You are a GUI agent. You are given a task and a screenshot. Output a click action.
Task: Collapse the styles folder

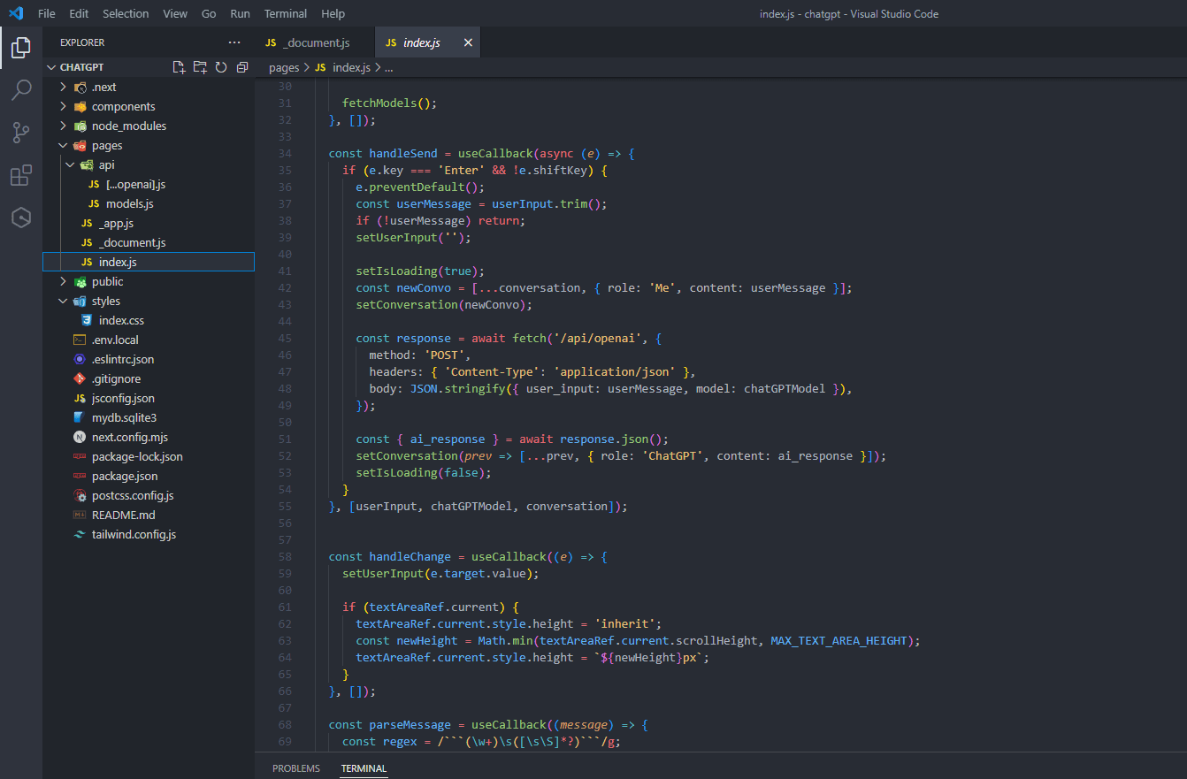pos(63,301)
